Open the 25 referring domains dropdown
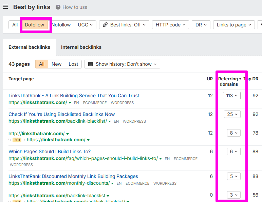Image resolution: width=262 pixels, height=202 pixels. (232, 114)
